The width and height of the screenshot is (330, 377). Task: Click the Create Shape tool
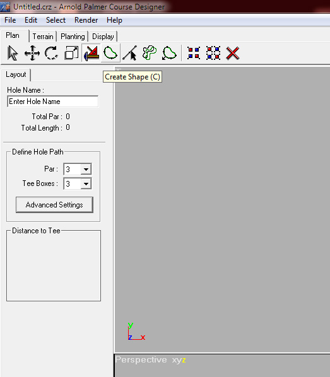(110, 53)
